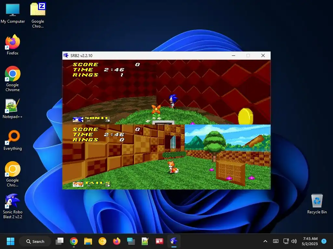Click the orange flower near Sonic
This screenshot has width=333, height=249.
point(156,110)
